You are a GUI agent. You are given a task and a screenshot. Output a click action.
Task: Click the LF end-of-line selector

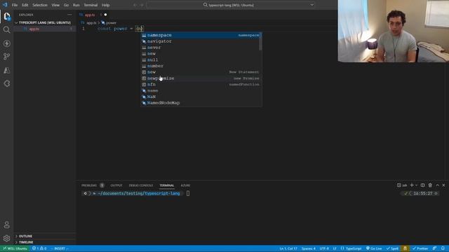coord(335,248)
